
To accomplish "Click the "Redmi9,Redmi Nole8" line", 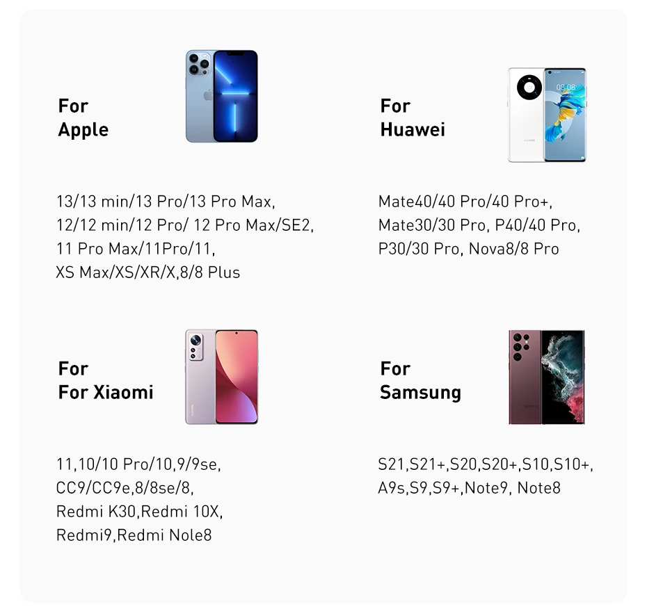I will click(134, 535).
